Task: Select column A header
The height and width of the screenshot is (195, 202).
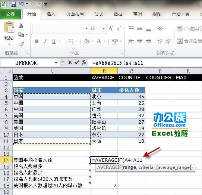Action: (x=51, y=71)
